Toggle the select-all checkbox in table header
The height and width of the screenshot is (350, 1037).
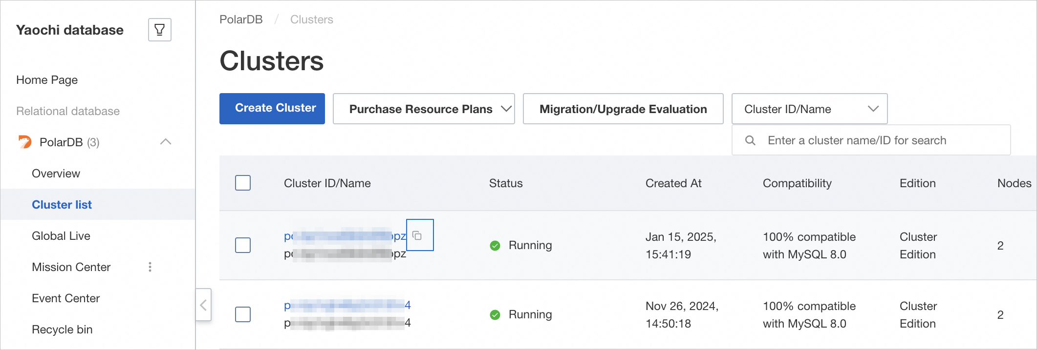coord(243,183)
